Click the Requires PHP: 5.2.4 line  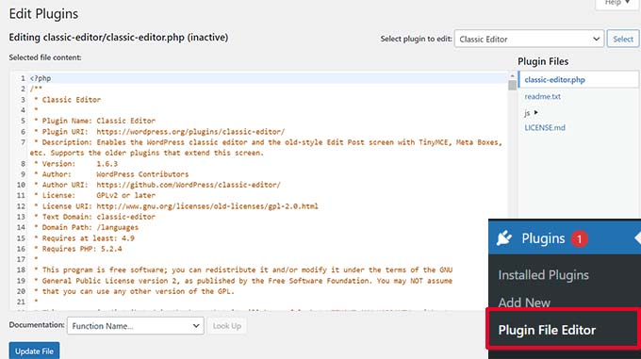tap(77, 249)
